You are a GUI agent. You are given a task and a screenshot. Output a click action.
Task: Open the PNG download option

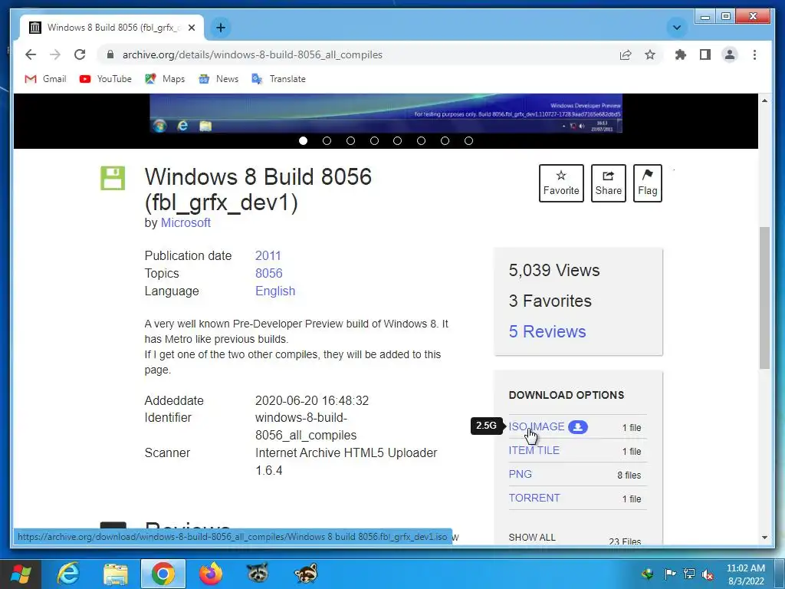point(521,474)
